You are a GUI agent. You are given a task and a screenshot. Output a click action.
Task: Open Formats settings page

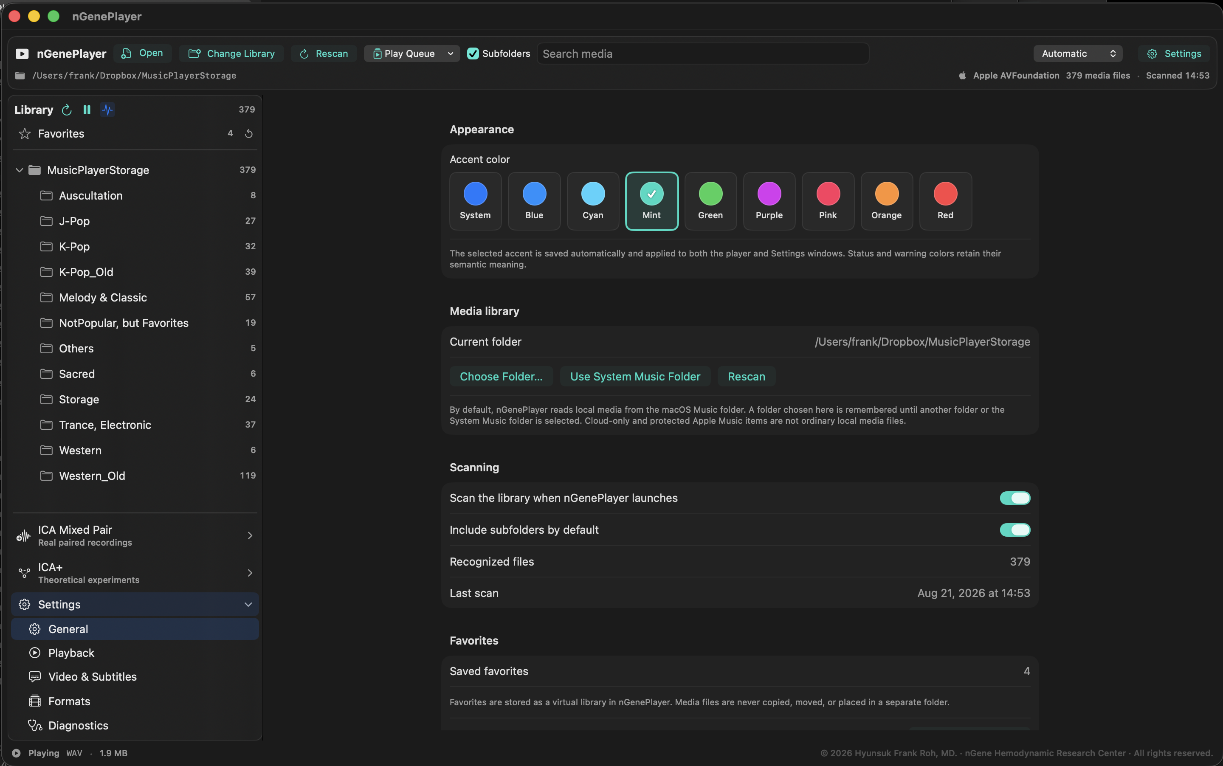point(135,701)
